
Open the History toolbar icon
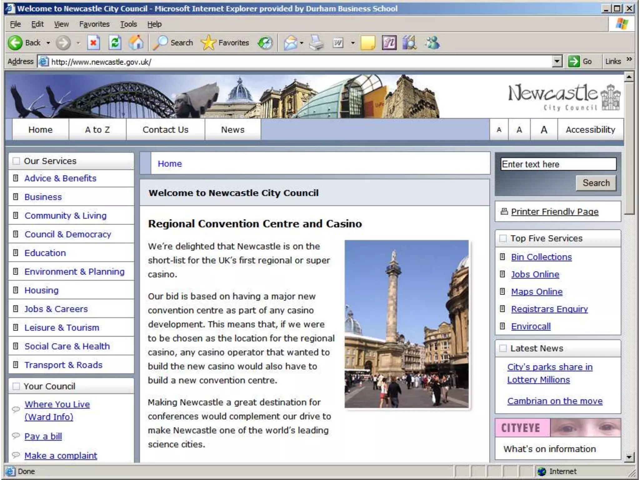pyautogui.click(x=265, y=43)
